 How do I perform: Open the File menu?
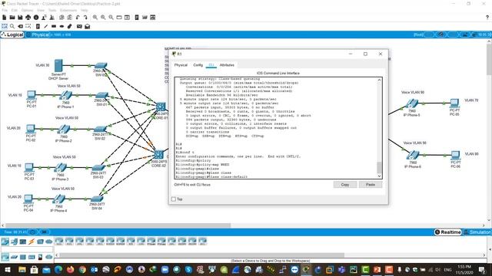5,10
